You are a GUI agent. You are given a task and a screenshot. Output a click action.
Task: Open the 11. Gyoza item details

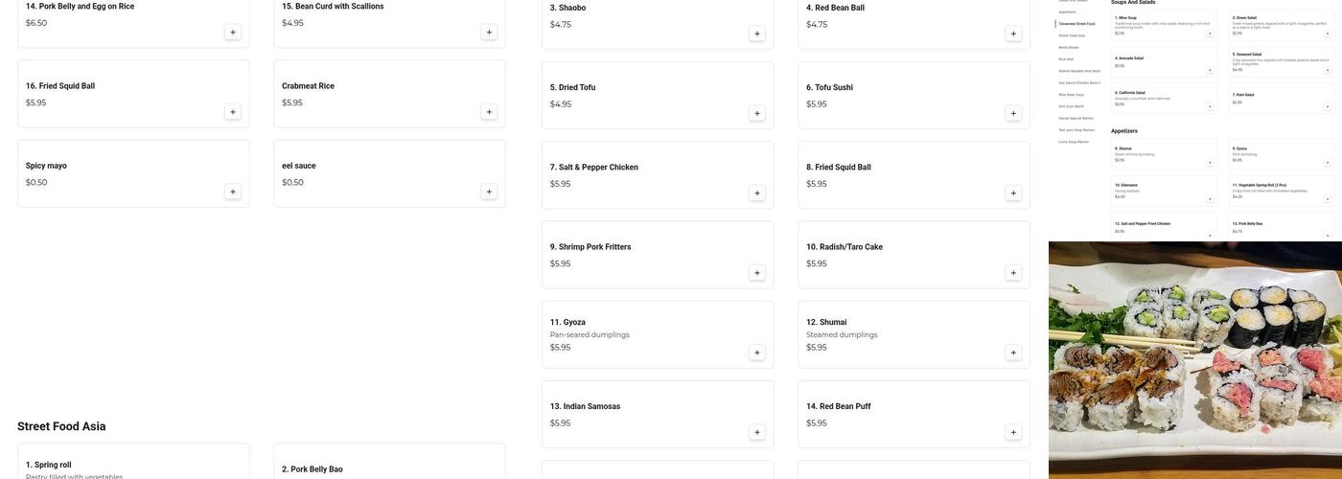coord(567,322)
